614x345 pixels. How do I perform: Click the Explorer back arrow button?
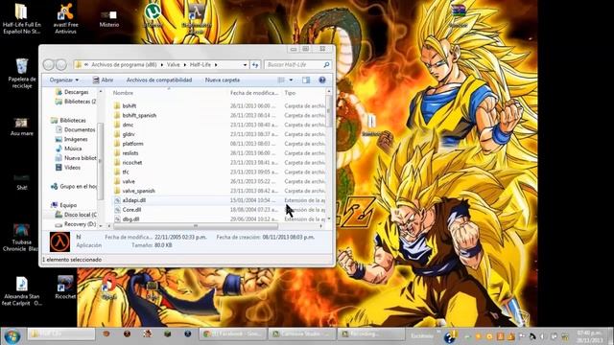[x=49, y=64]
